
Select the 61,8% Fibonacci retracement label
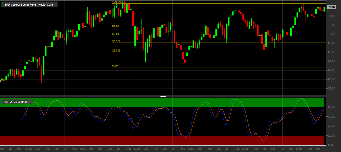tap(116, 26)
